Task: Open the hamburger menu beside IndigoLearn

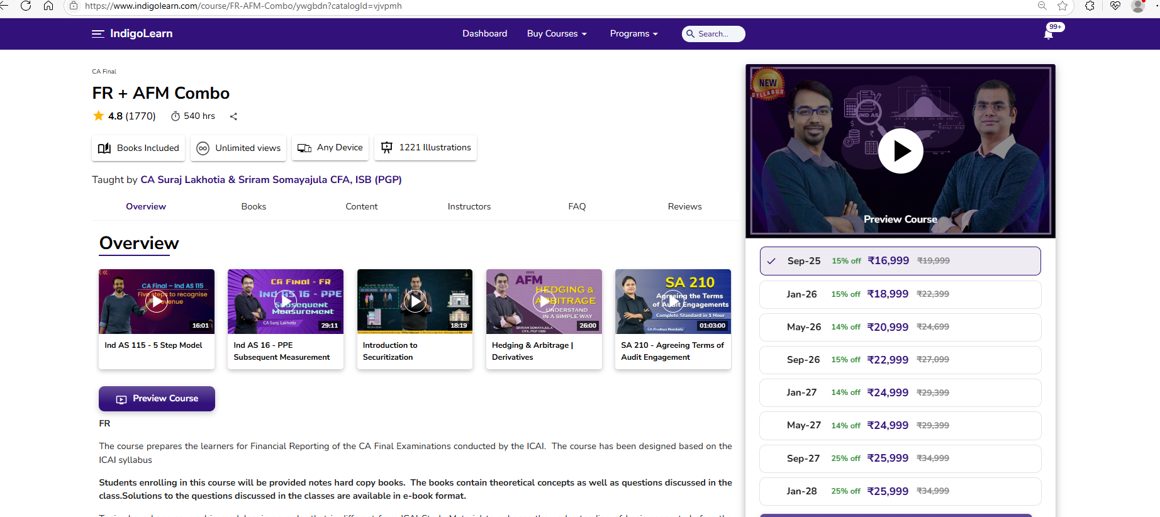Action: [x=98, y=34]
